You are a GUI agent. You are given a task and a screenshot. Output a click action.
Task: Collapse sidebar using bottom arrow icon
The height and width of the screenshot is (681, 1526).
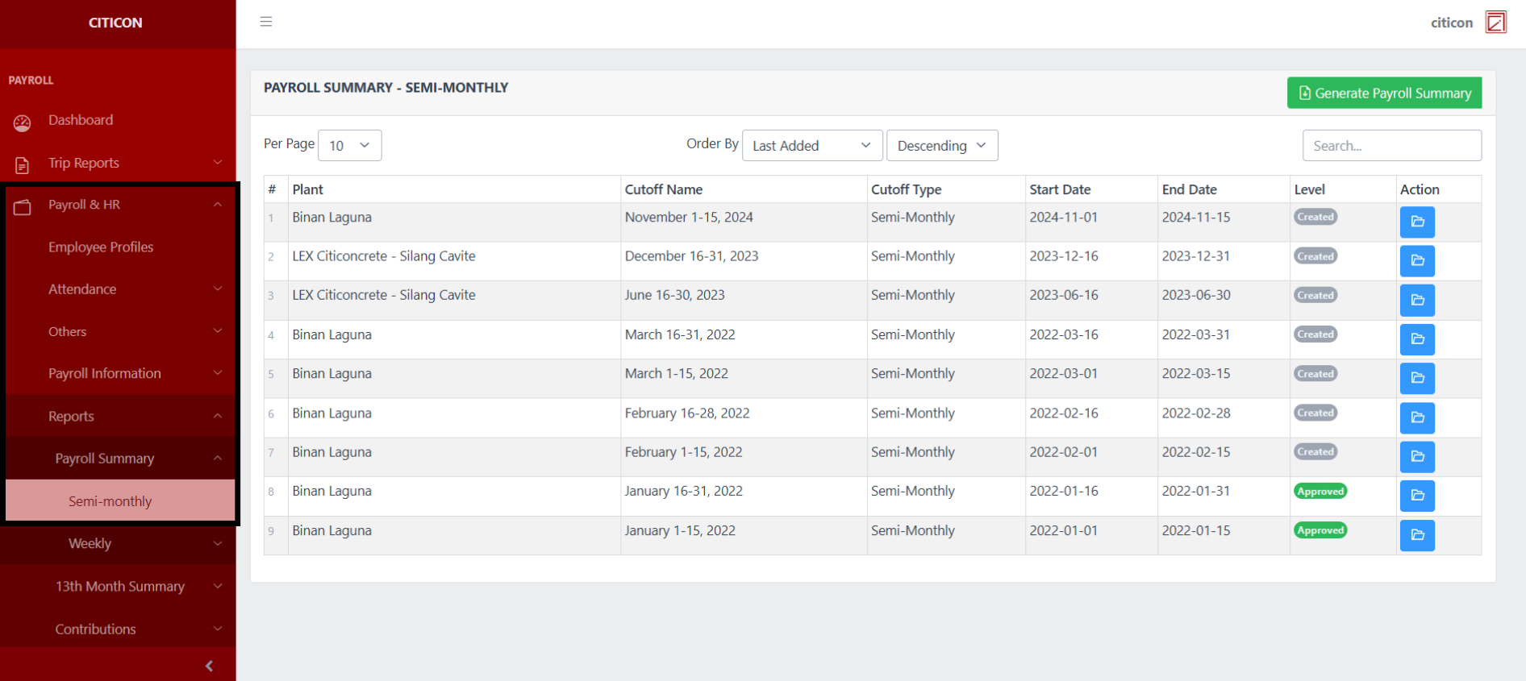click(x=209, y=666)
